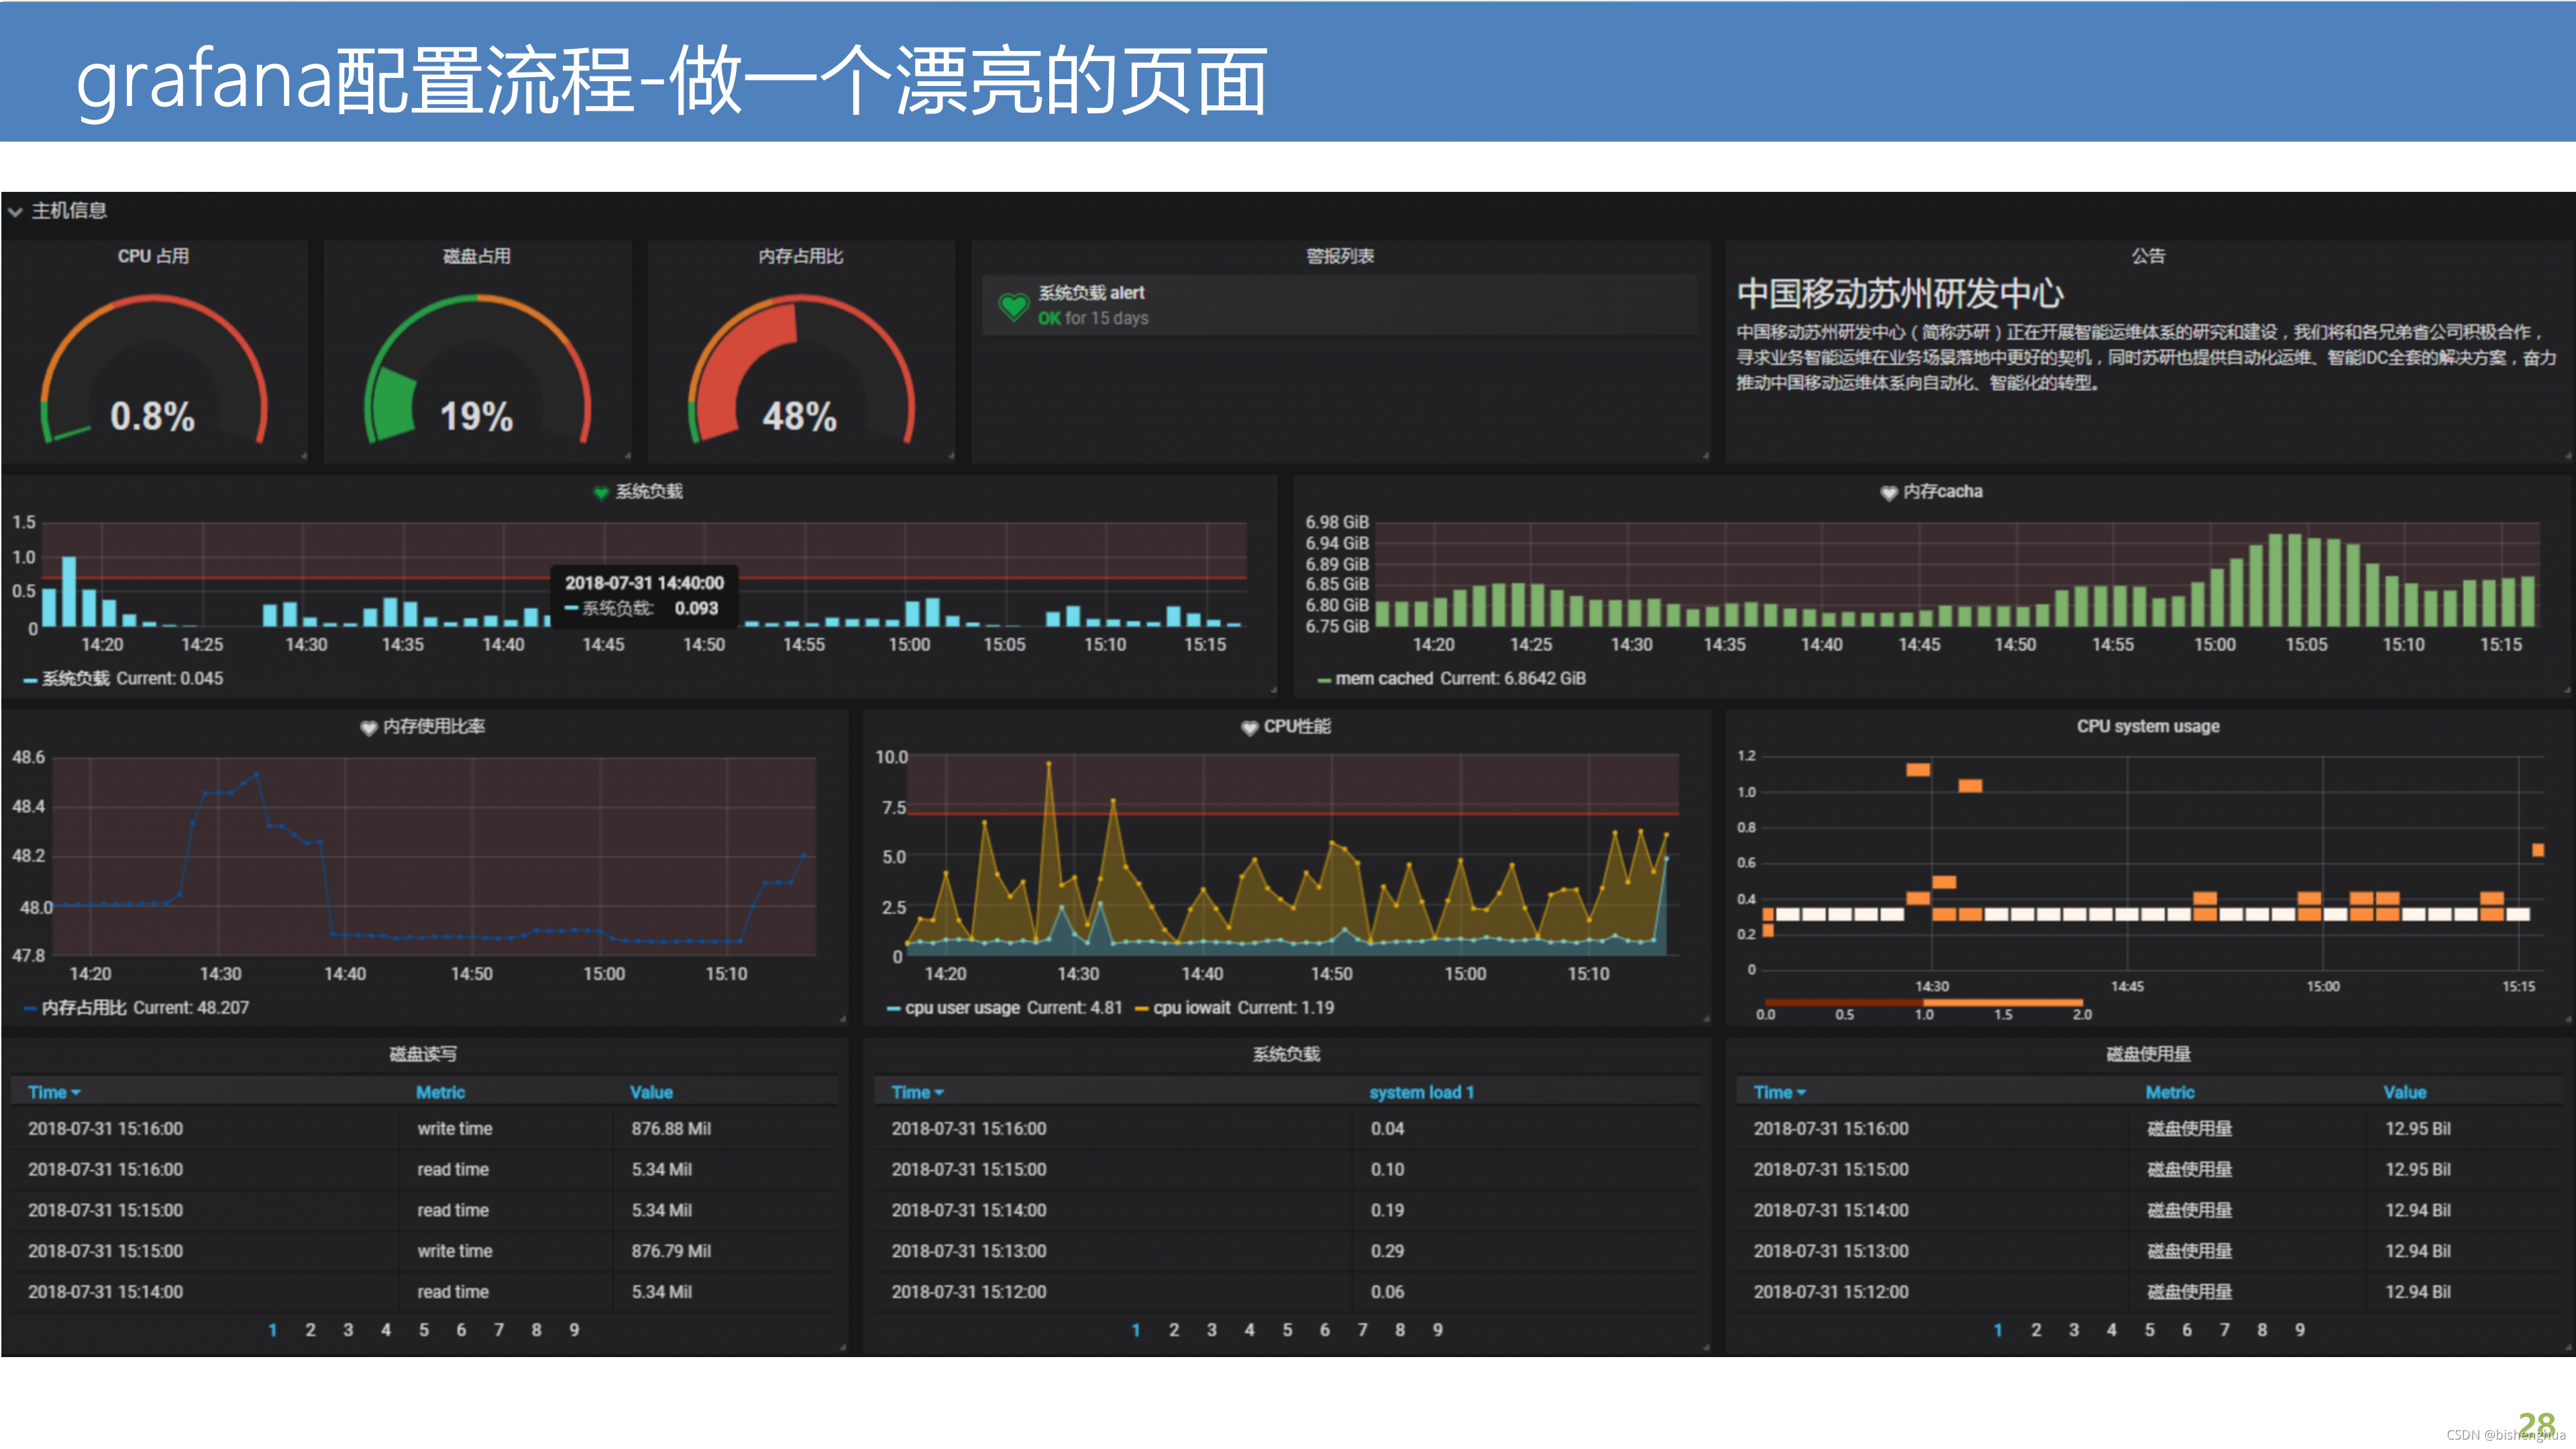This screenshot has width=2576, height=1449.
Task: Click heart icon beside CPU性能 title
Action: pyautogui.click(x=1249, y=727)
